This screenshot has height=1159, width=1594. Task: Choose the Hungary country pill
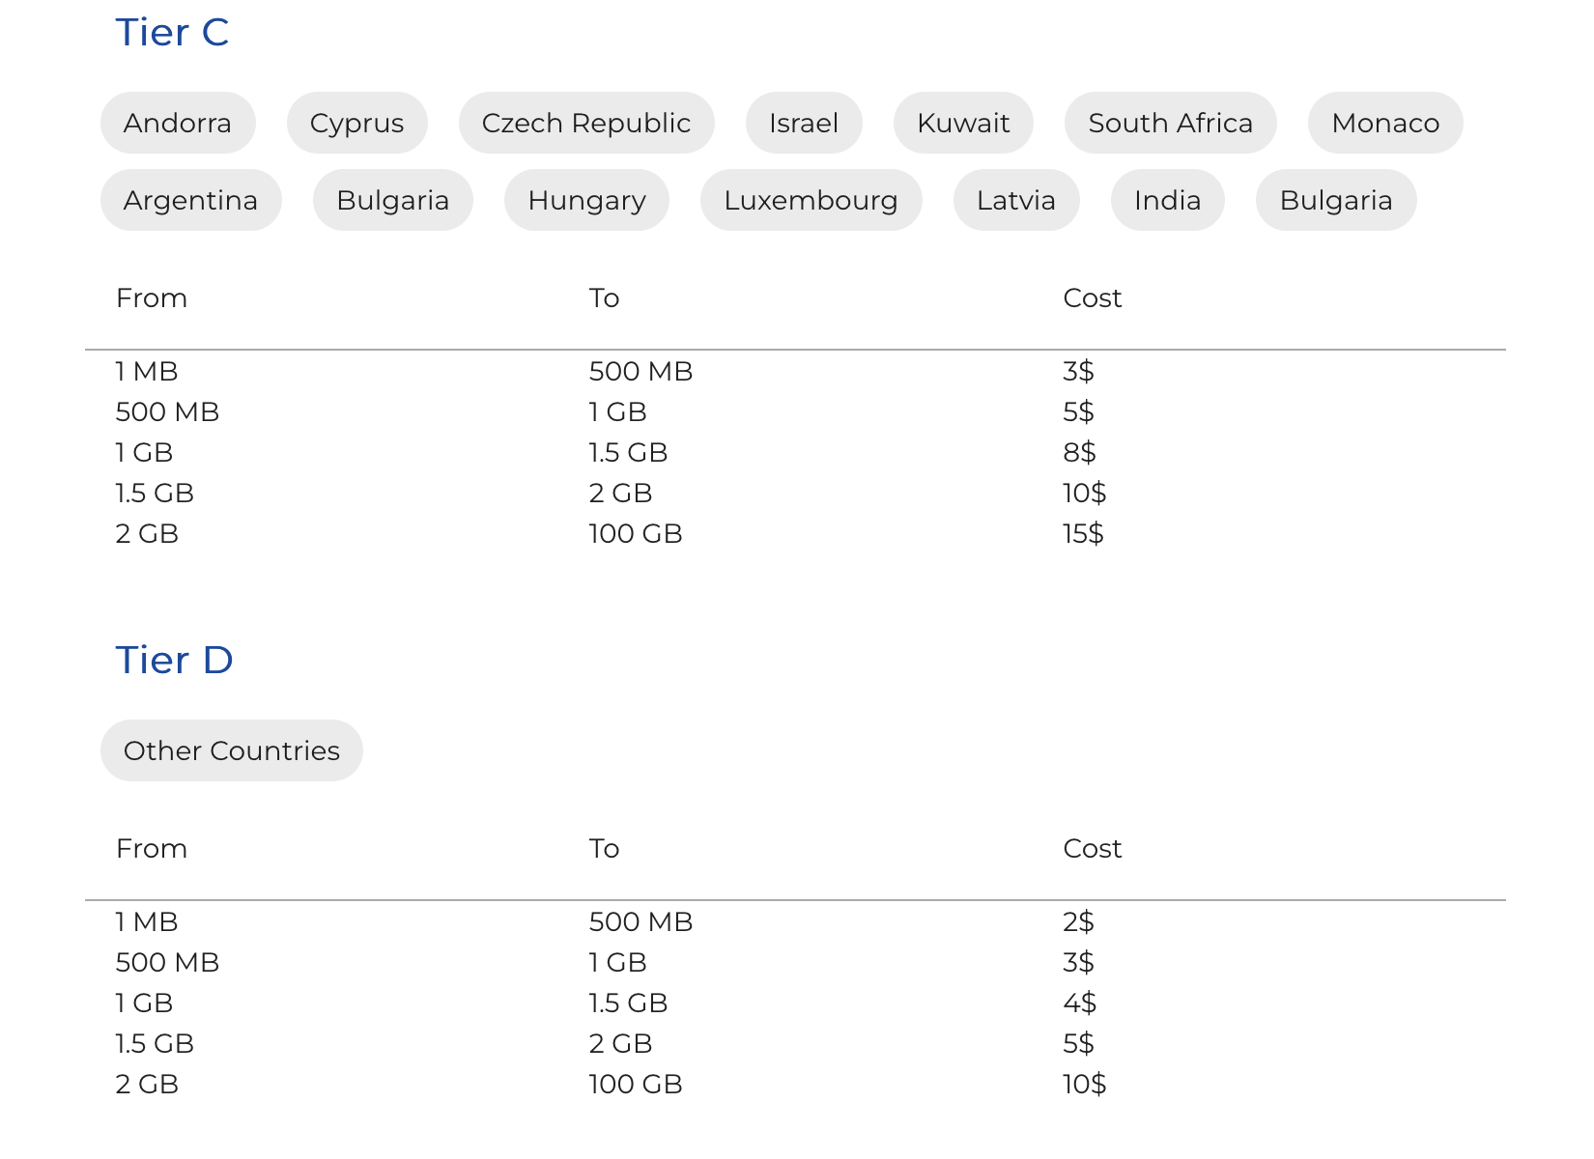click(586, 200)
